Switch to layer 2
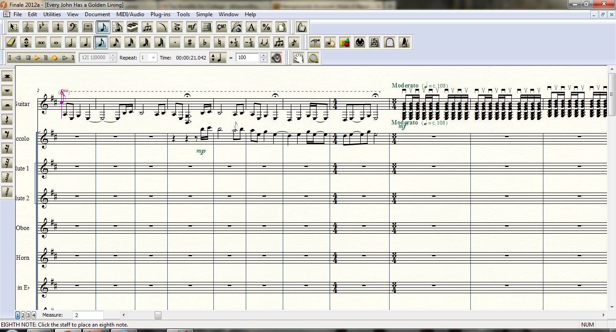 tap(23, 315)
